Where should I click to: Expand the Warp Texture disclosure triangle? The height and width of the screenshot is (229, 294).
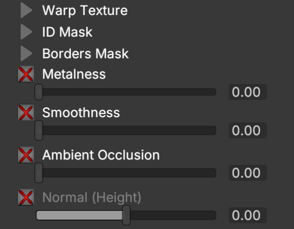tap(26, 11)
